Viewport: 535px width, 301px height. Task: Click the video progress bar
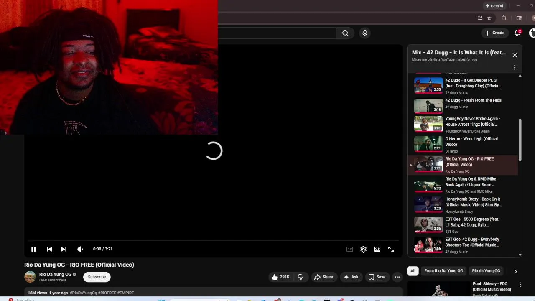[213, 241]
